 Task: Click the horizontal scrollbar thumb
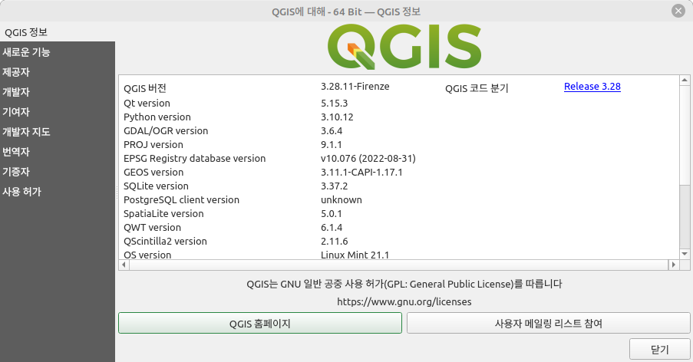(398, 265)
